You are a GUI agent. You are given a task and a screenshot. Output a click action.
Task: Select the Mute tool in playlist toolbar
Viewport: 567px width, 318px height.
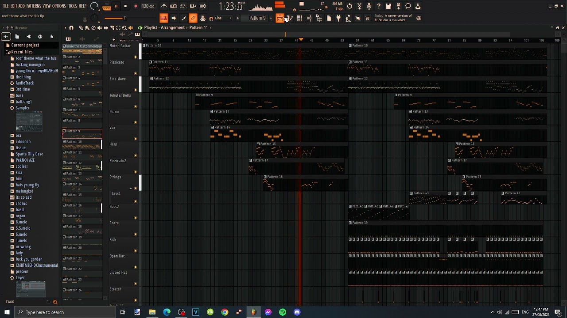point(99,27)
